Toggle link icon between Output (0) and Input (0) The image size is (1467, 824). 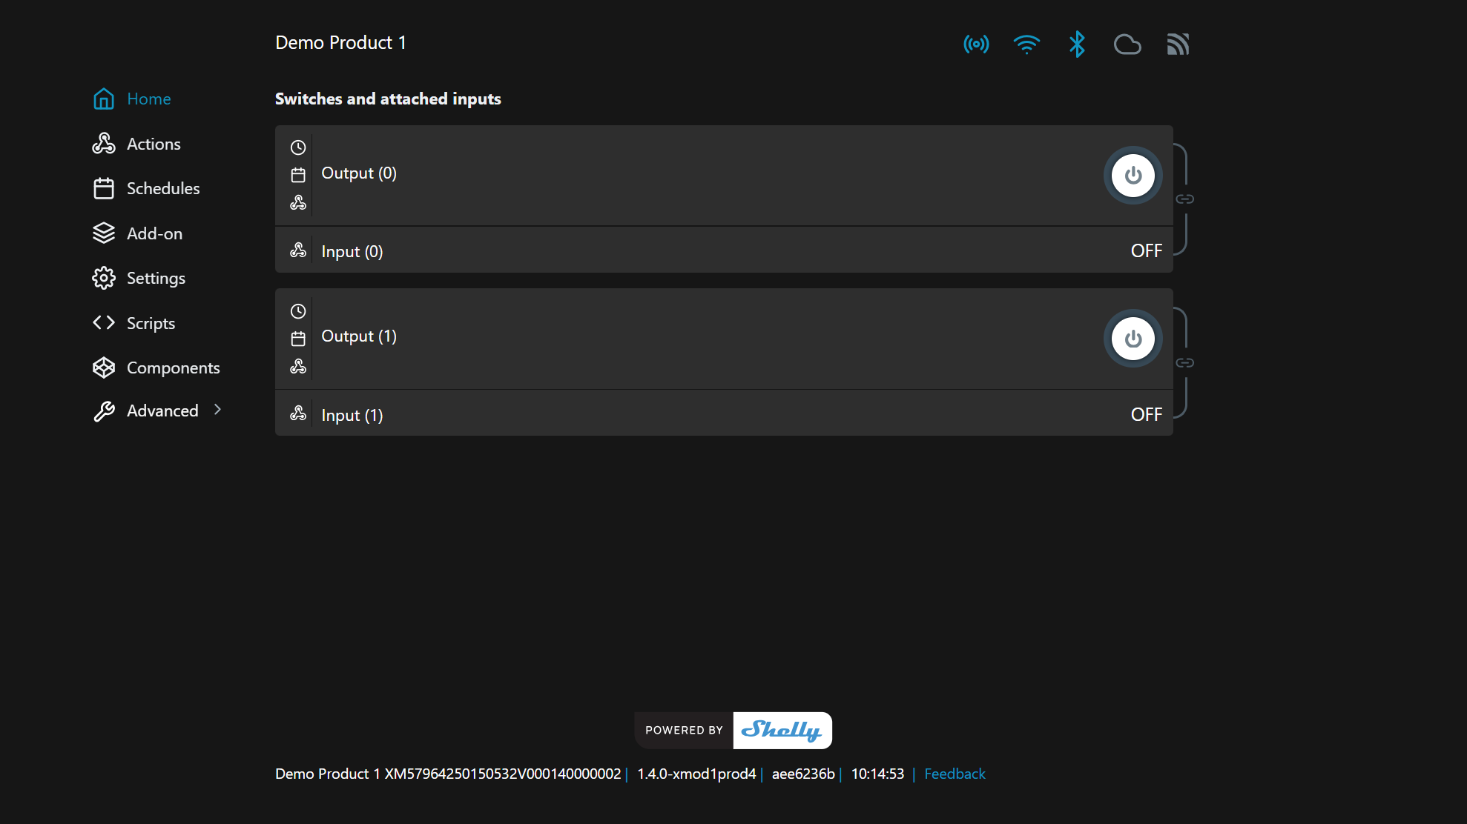tap(1184, 199)
